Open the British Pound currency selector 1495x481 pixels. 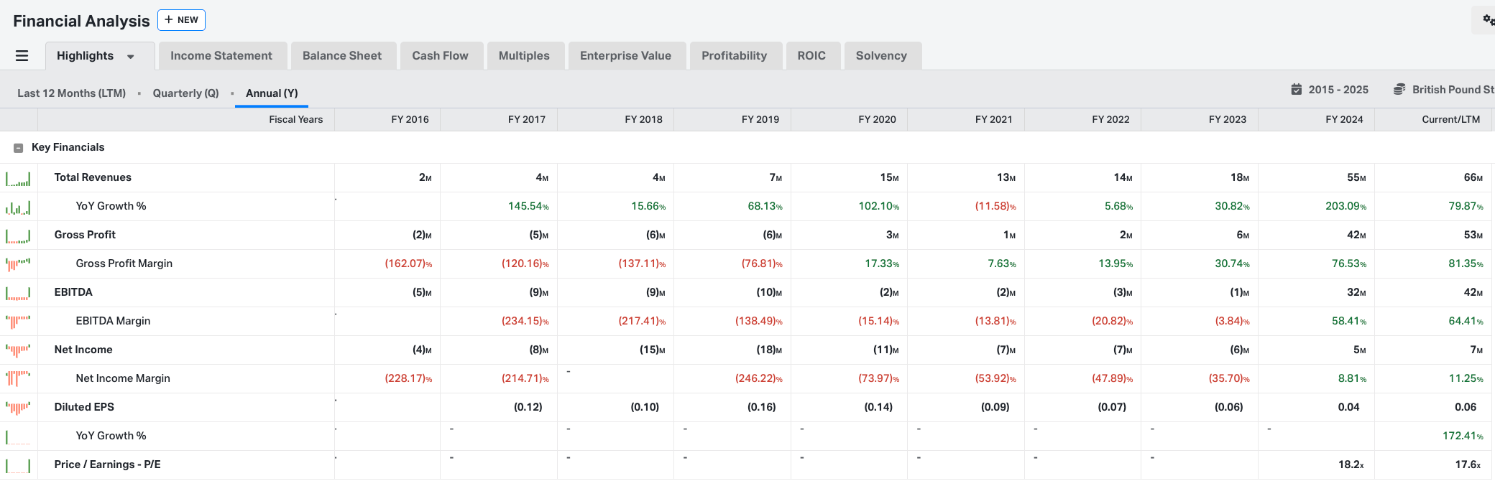tap(1444, 90)
